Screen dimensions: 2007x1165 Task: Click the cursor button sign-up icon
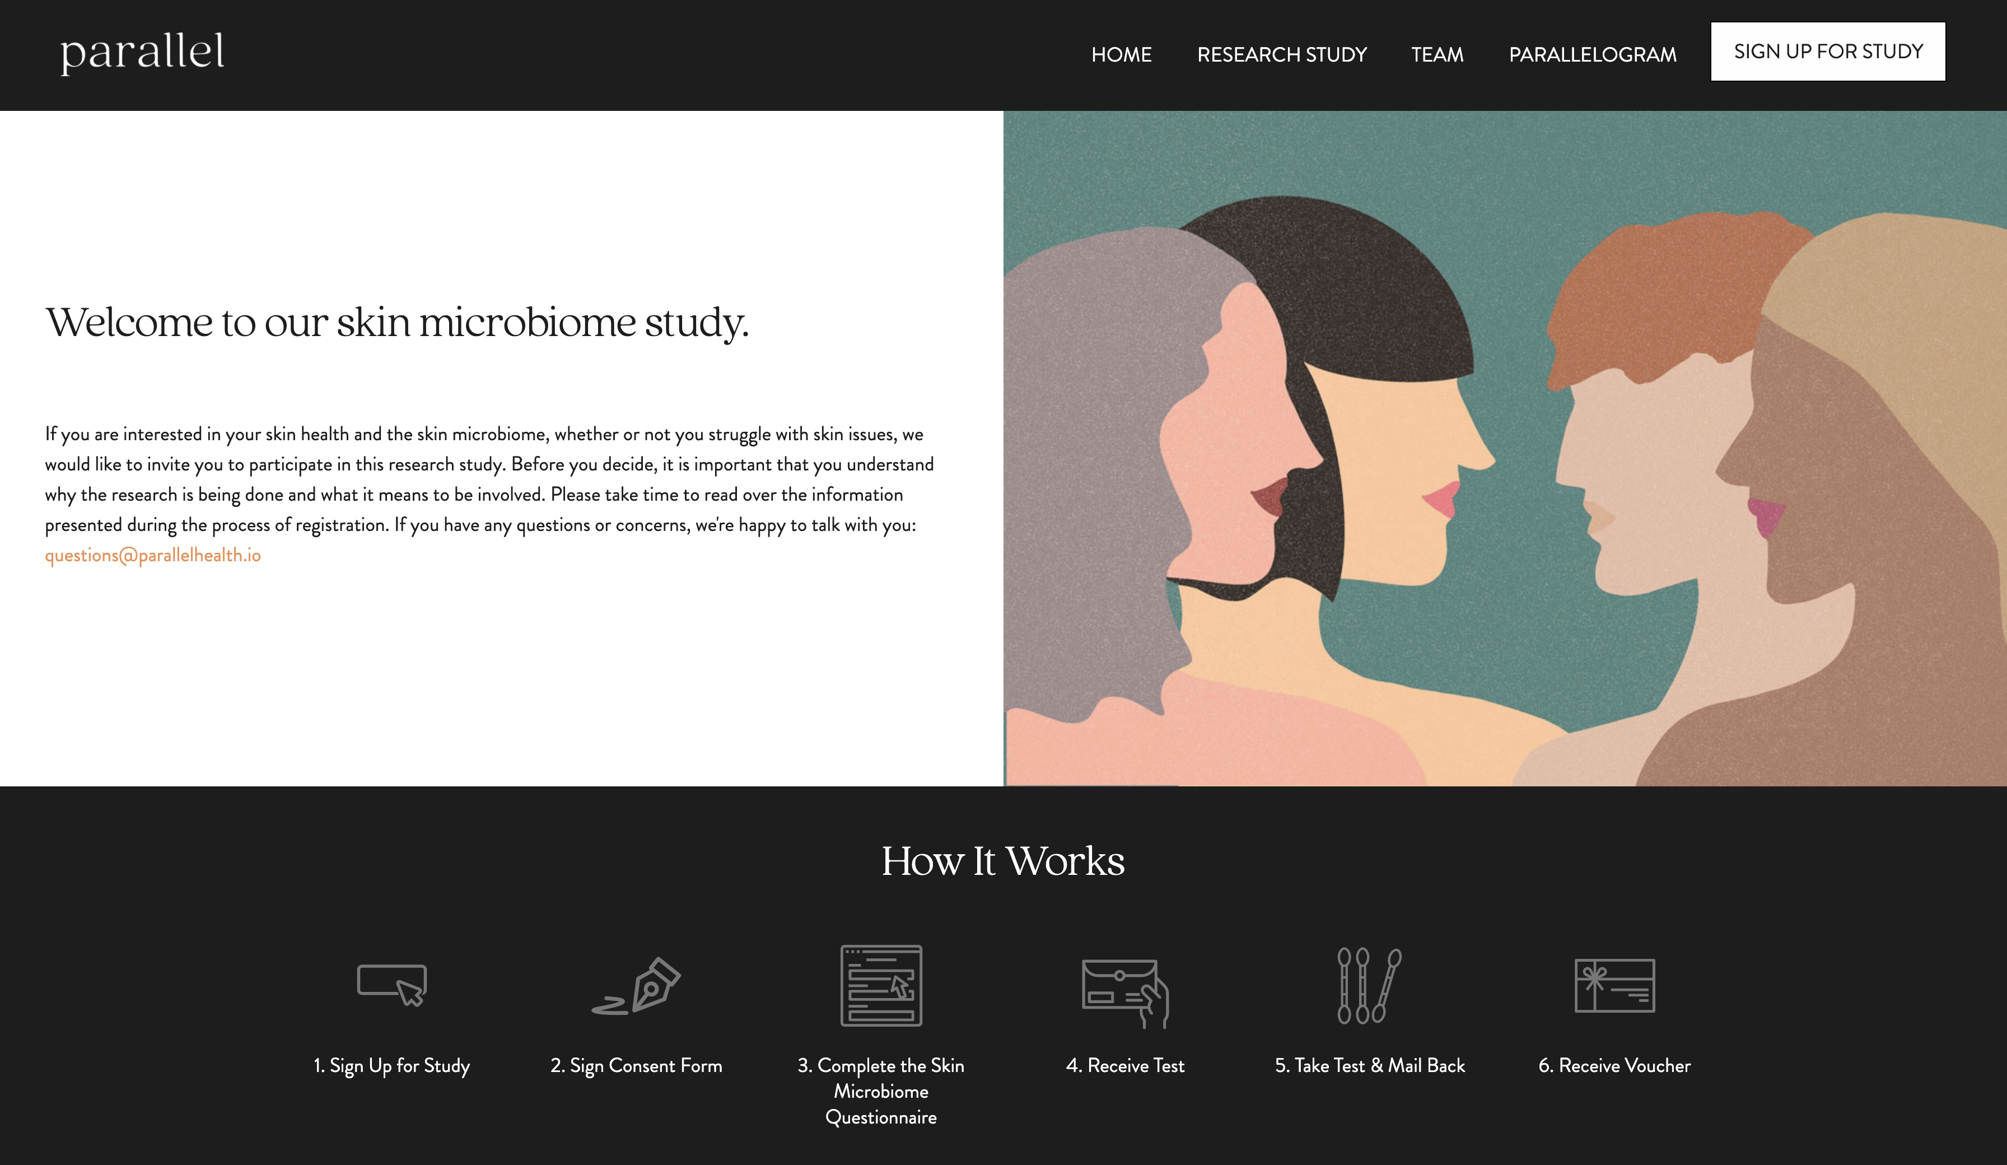click(x=392, y=985)
